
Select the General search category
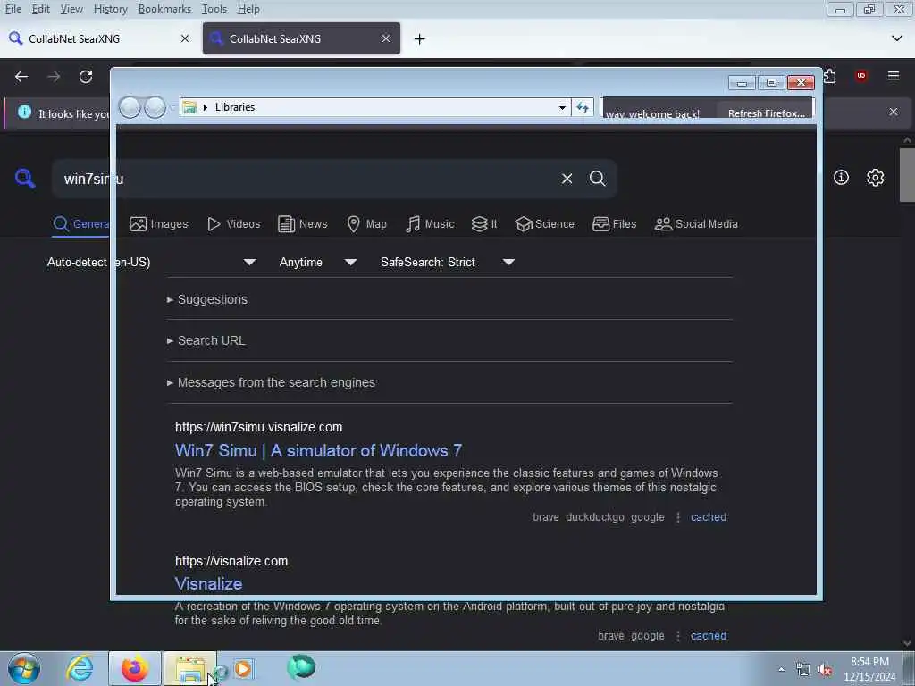tap(81, 224)
